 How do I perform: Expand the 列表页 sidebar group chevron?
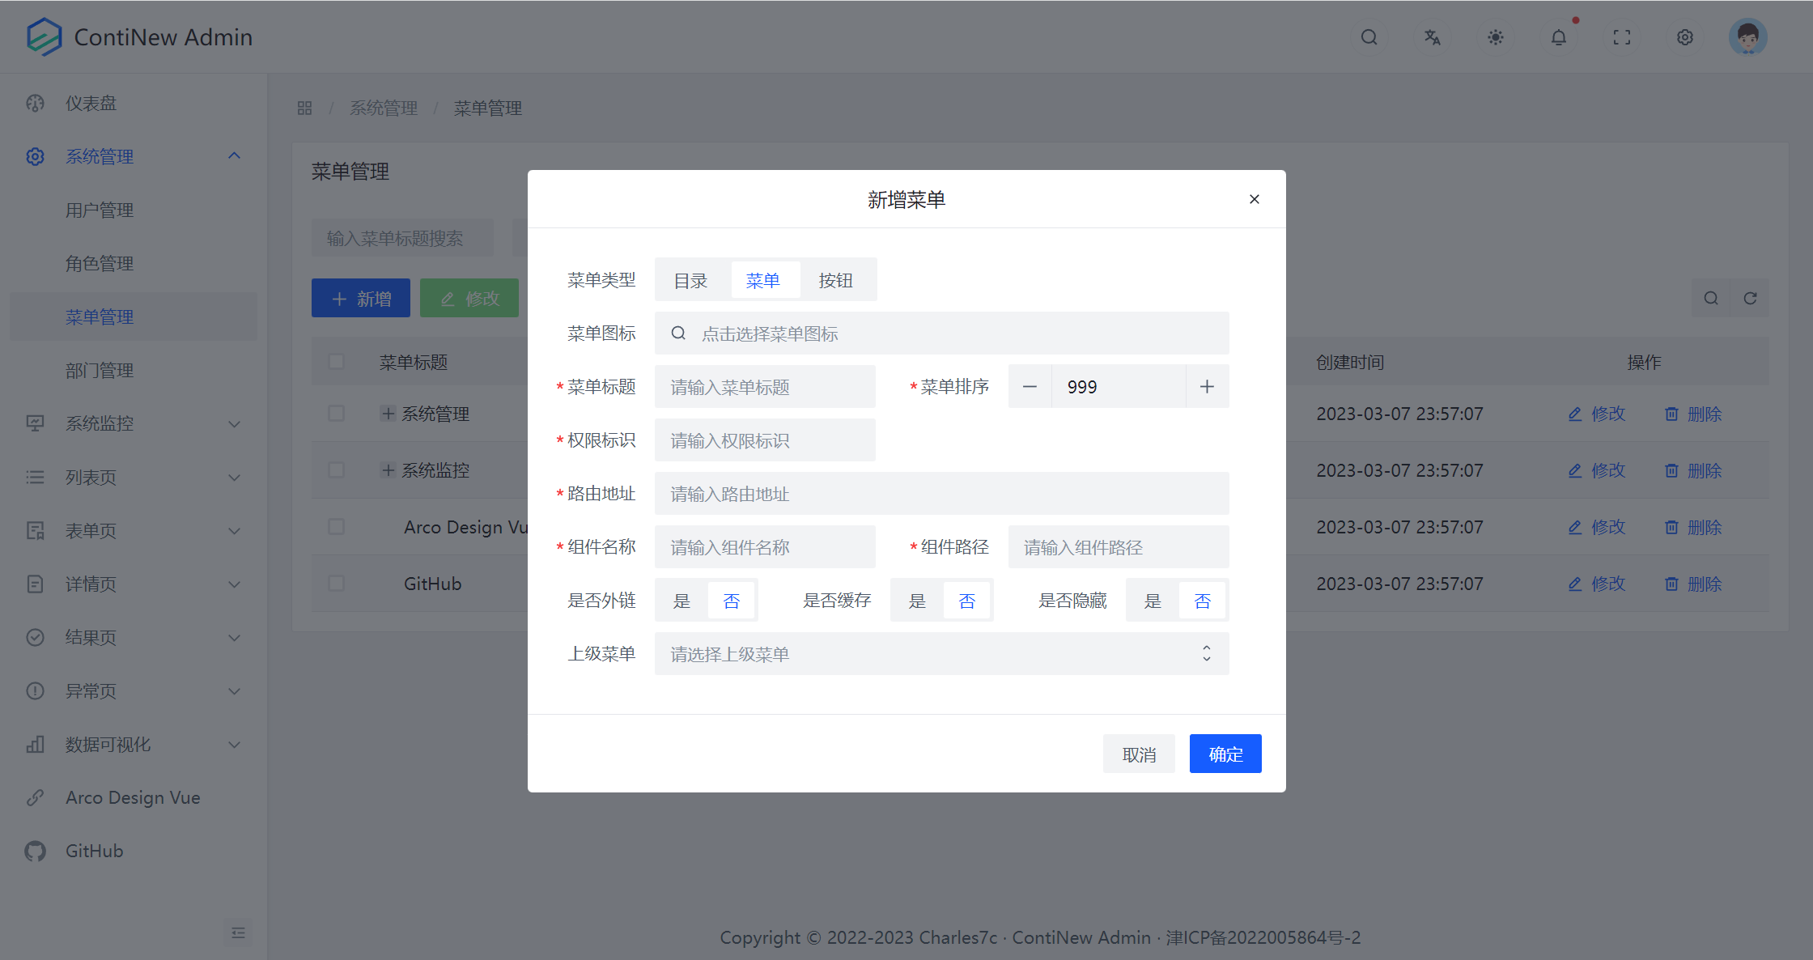coord(235,477)
